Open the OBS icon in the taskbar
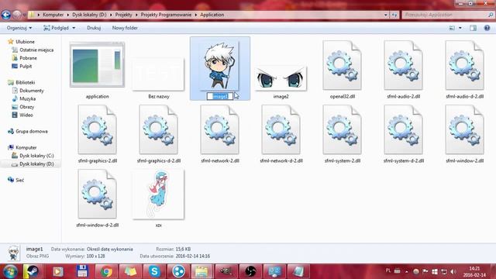 pyautogui.click(x=250, y=272)
